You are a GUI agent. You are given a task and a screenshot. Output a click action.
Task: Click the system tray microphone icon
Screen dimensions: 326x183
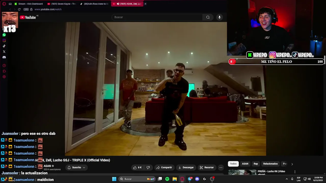coord(292,179)
